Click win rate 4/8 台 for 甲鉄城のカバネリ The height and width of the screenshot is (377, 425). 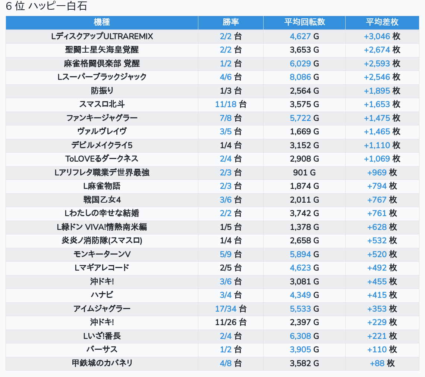coord(231,363)
